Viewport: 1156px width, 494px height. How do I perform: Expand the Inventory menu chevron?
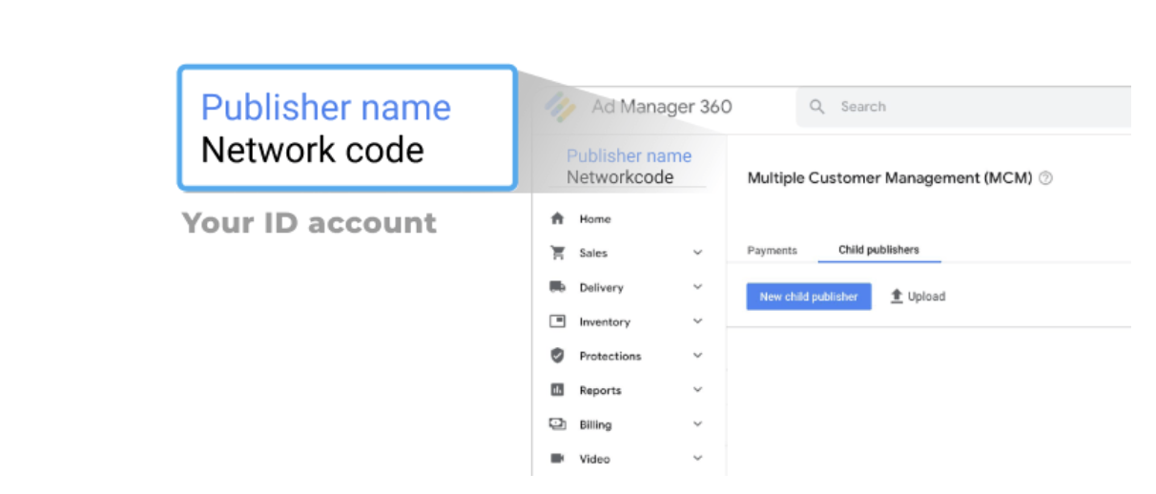(697, 321)
